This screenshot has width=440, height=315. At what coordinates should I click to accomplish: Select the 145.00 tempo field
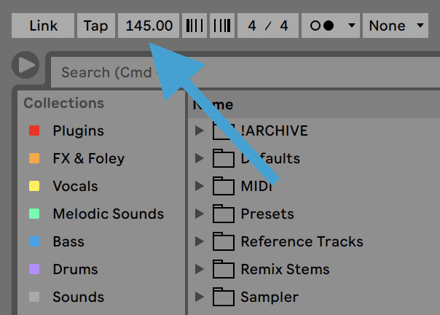tap(149, 26)
